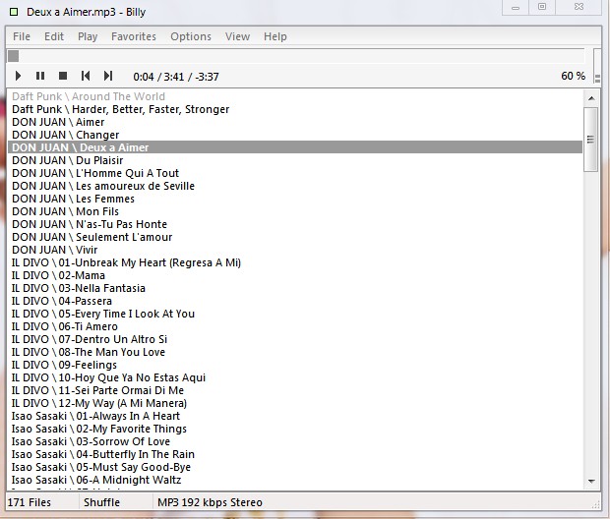Select DON JUAN \ Vivir

295,250
